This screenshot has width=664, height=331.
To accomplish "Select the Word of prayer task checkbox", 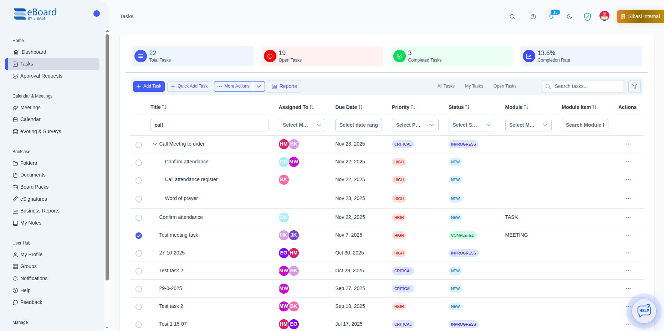I will tap(139, 199).
